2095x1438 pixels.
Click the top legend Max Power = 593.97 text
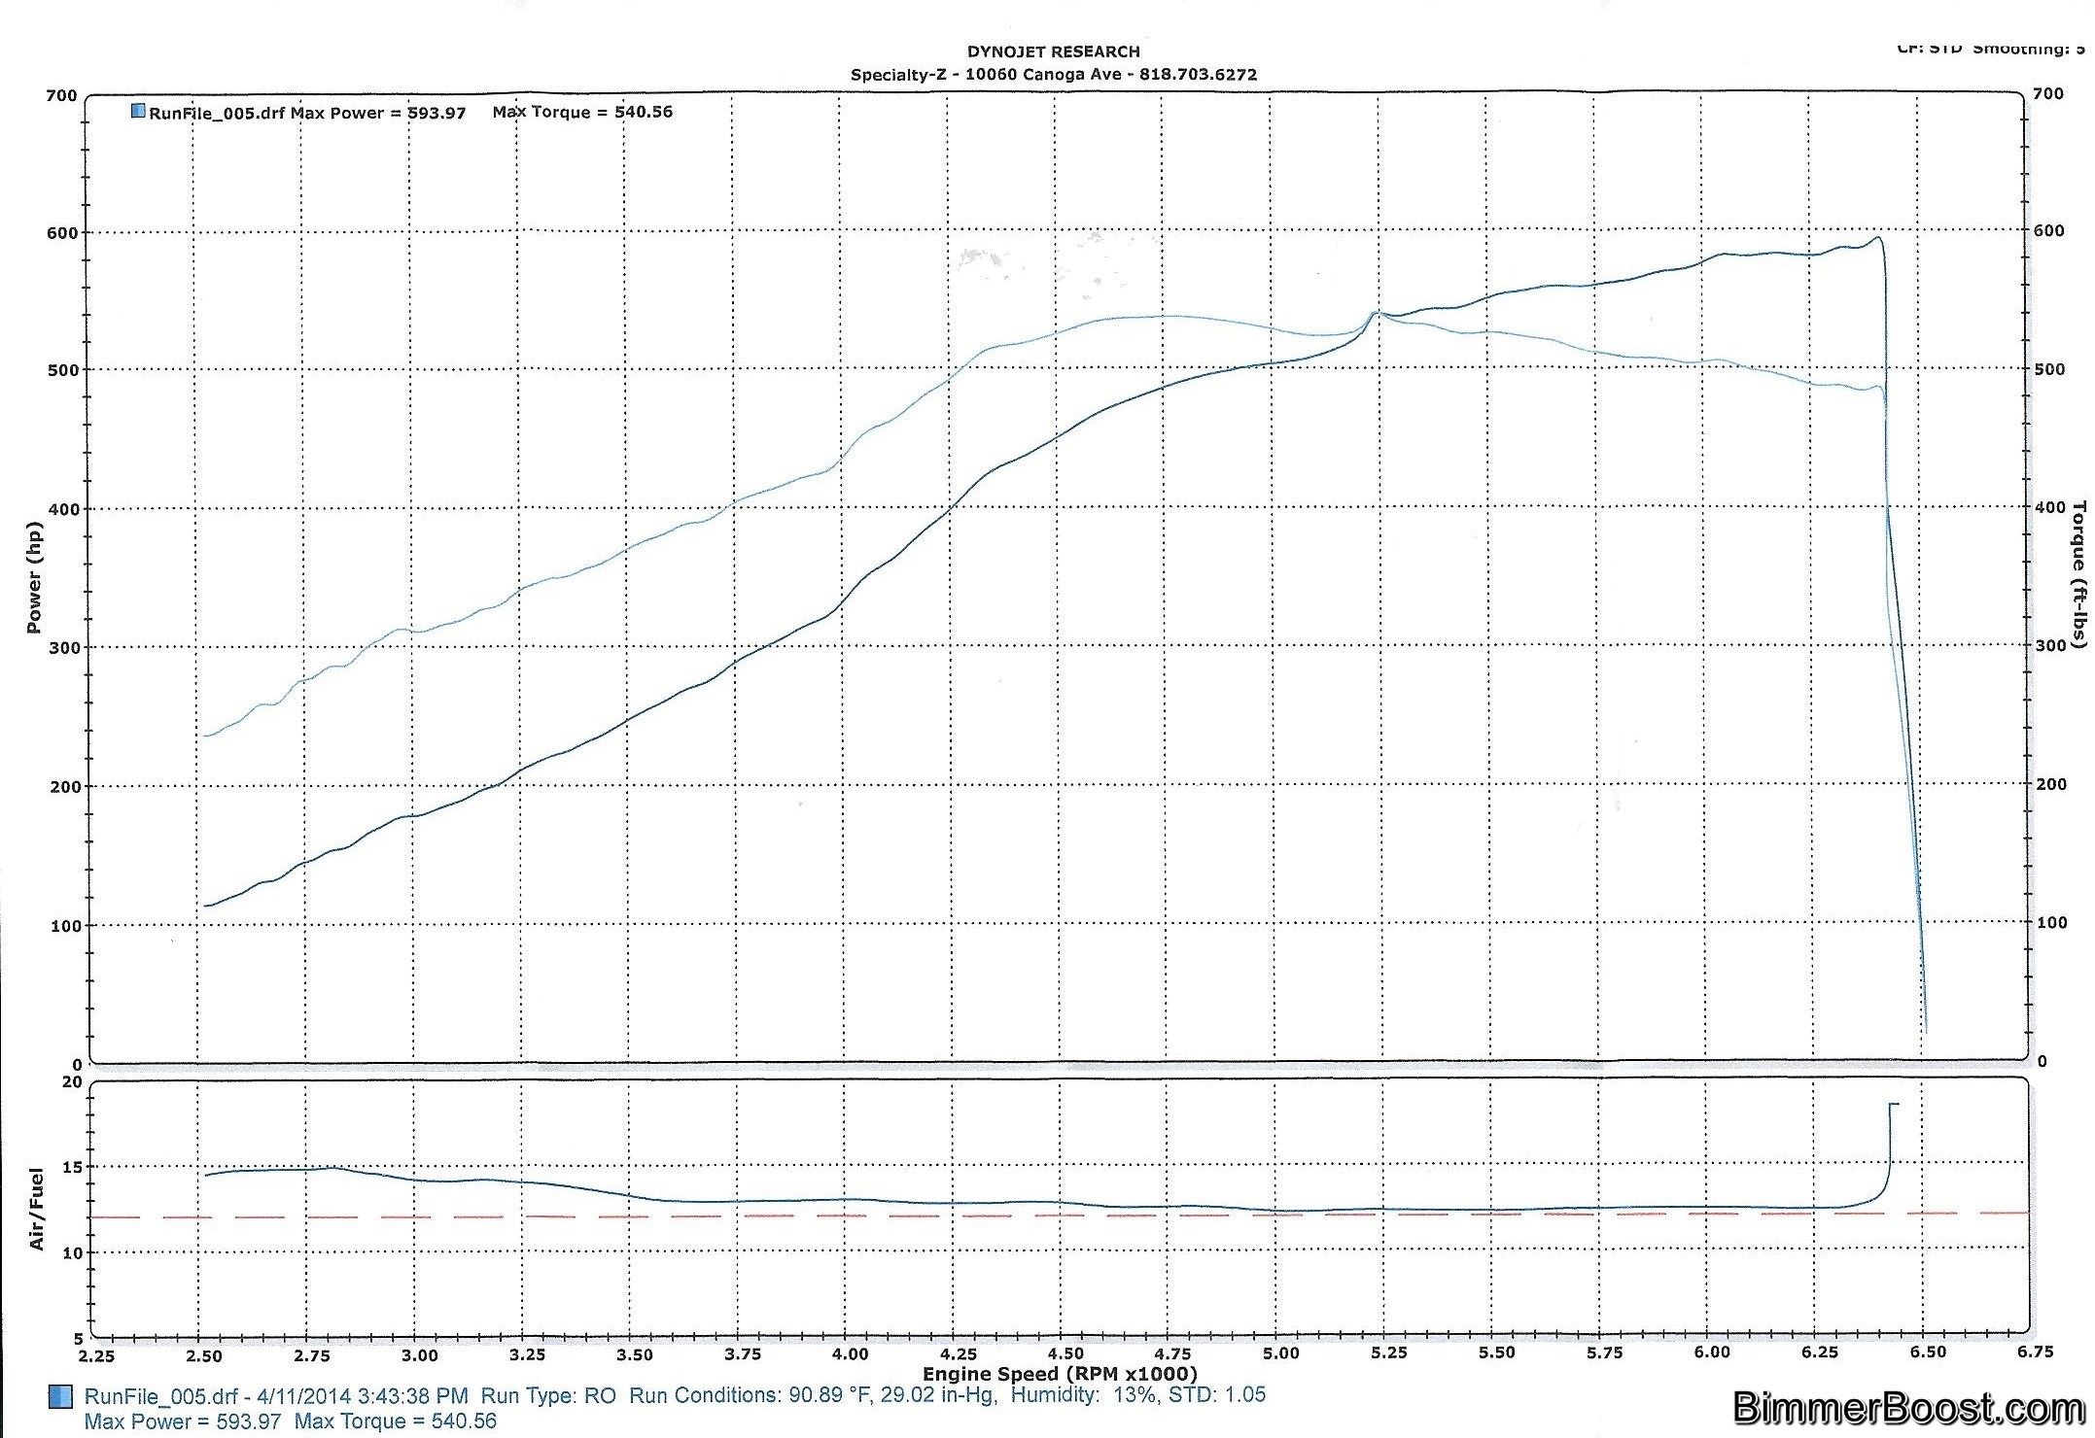pyautogui.click(x=378, y=113)
